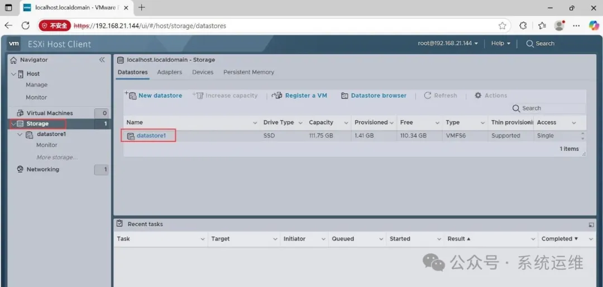603x287 pixels.
Task: Open browser tab actions menu icon
Action: (x=8, y=8)
